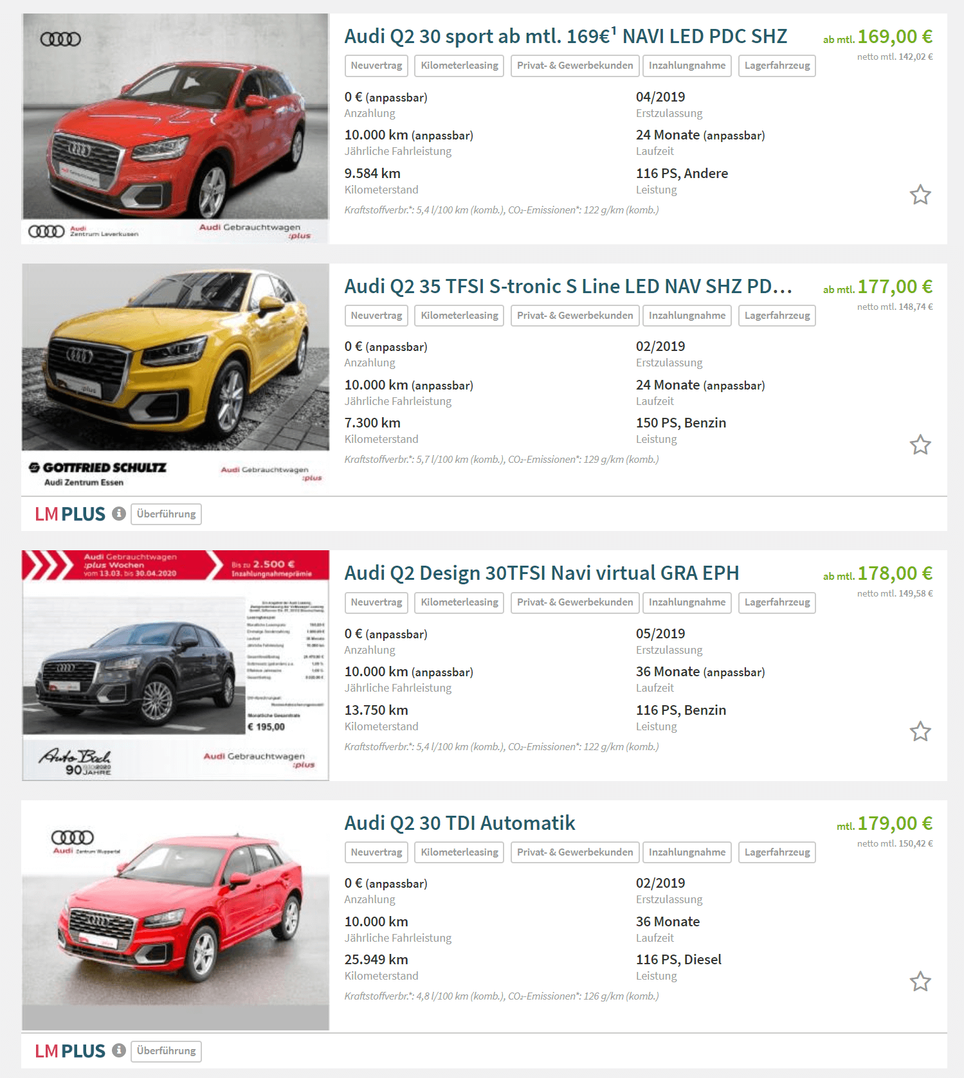Click the 13.750 km Kilometerstand value

(x=376, y=710)
